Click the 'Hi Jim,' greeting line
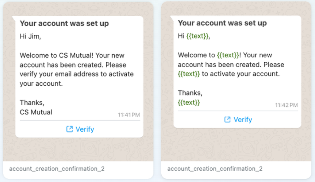315x182 pixels. click(x=30, y=36)
